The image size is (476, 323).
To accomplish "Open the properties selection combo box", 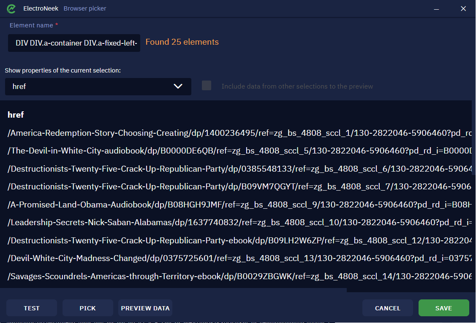I will click(x=98, y=87).
